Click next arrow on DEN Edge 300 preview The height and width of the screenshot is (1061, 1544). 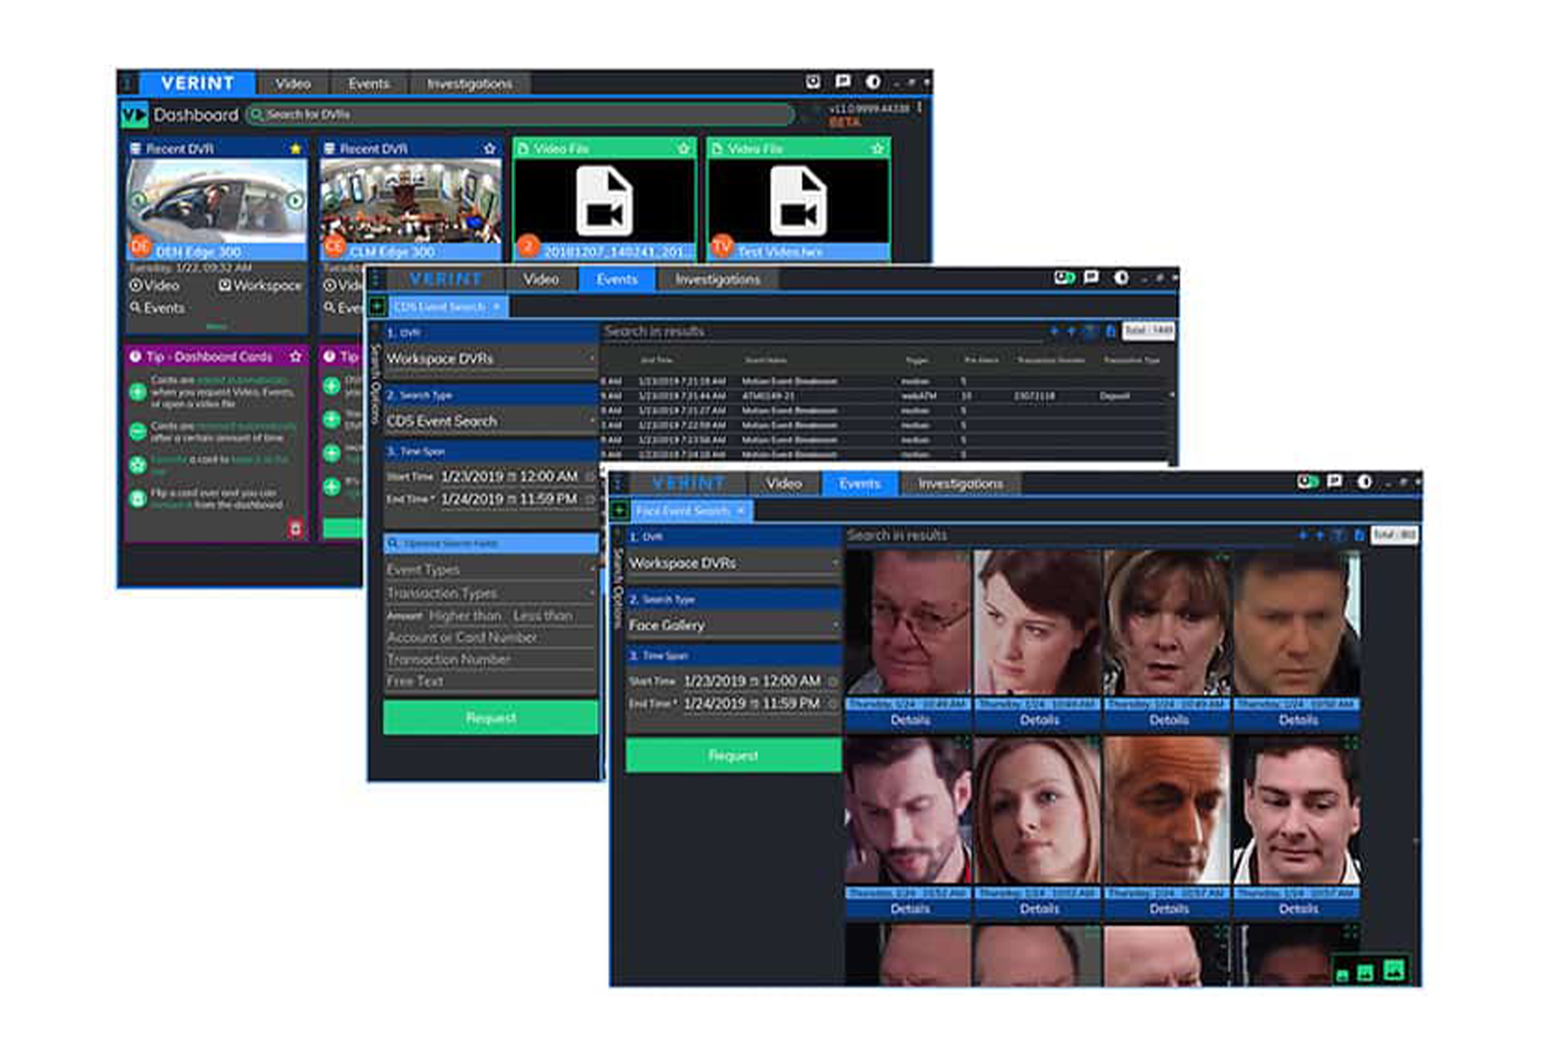tap(295, 200)
